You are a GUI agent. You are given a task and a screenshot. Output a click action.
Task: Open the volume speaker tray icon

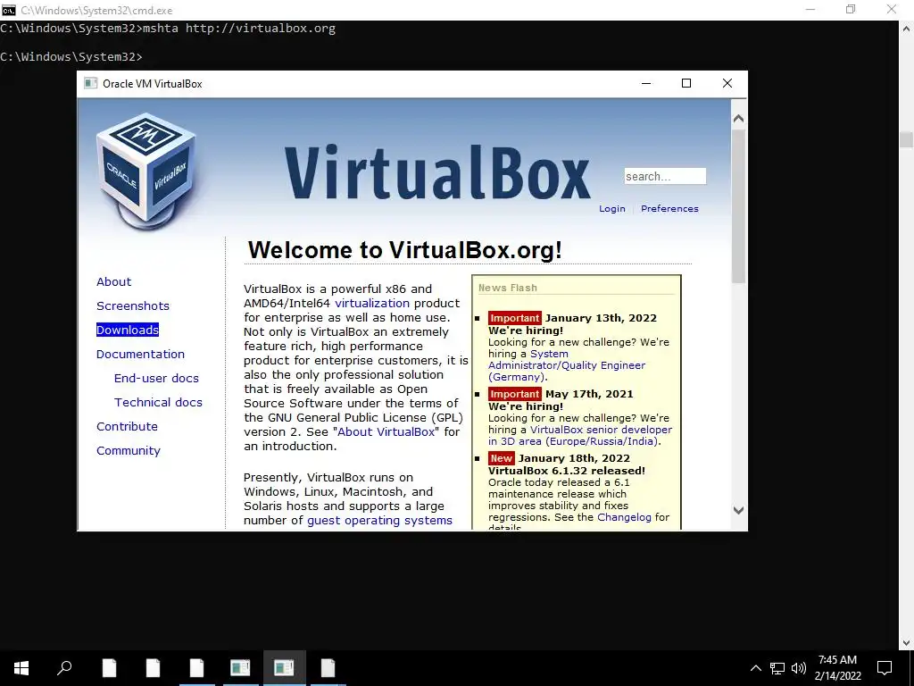[x=799, y=668]
